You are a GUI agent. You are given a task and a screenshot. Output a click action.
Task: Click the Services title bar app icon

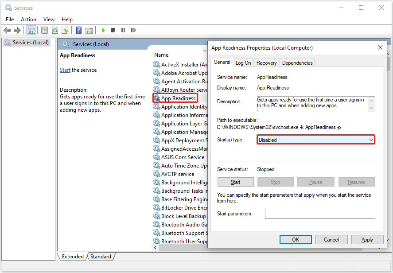(8, 8)
